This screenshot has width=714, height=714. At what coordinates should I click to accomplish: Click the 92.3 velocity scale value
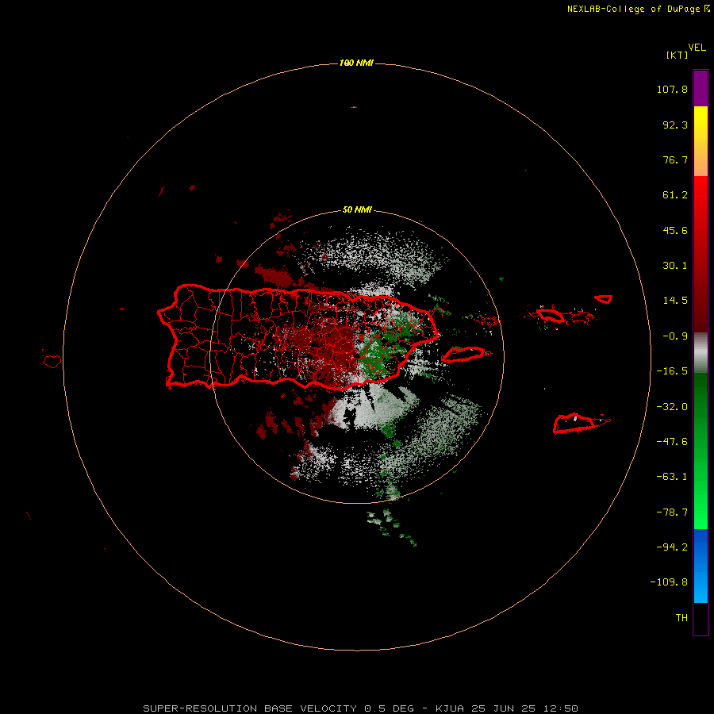click(x=675, y=125)
